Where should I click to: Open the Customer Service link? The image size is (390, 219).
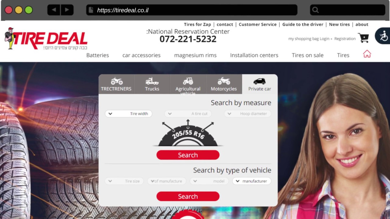click(258, 24)
